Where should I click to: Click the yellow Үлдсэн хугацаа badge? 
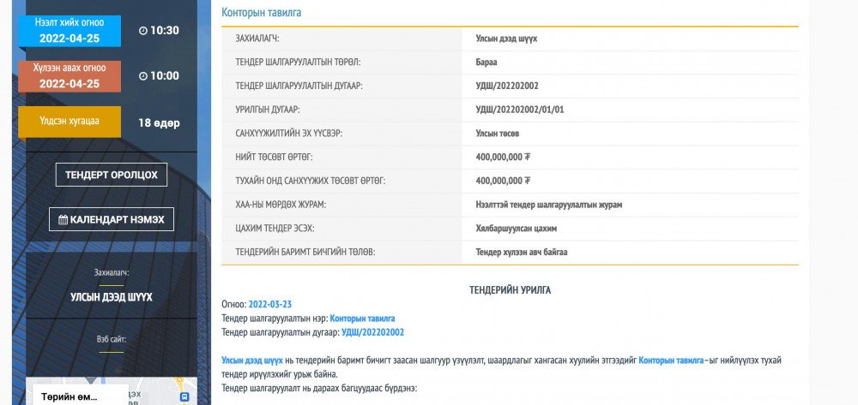(x=69, y=122)
